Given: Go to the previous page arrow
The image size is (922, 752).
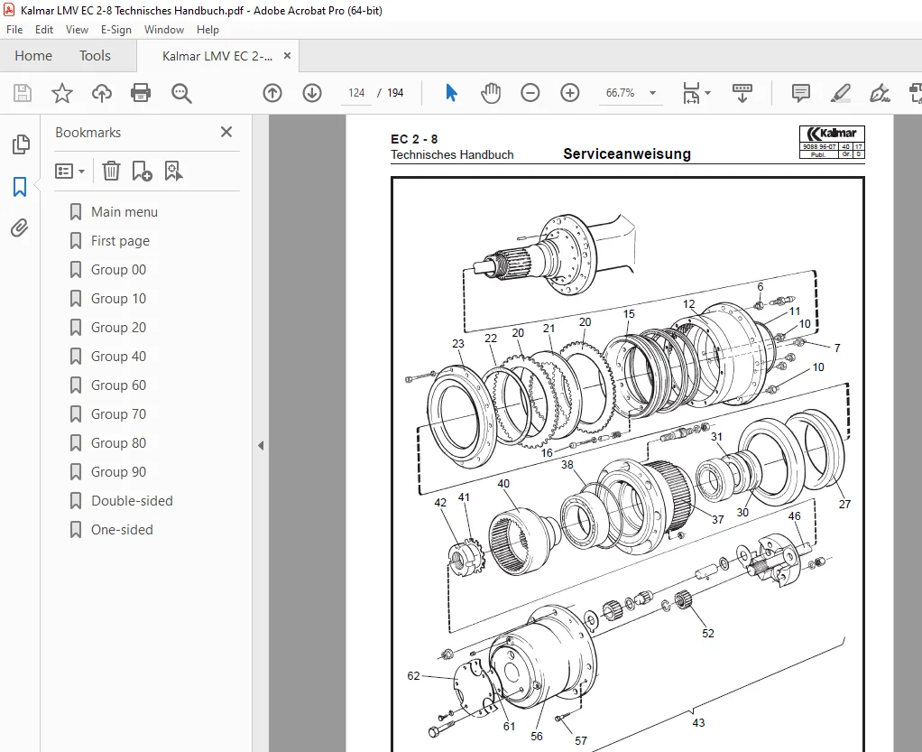Looking at the screenshot, I should (x=272, y=93).
